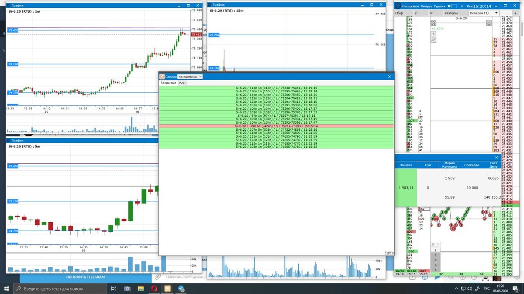Open Telegram from the taskbar
The image size is (524, 294).
pyautogui.click(x=181, y=288)
